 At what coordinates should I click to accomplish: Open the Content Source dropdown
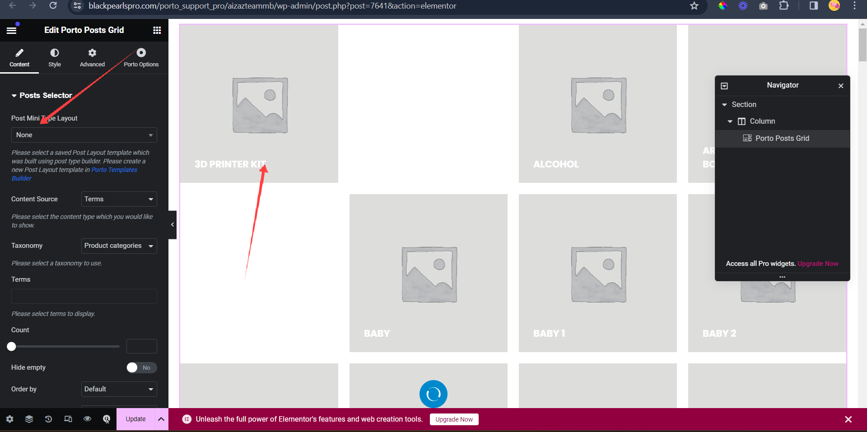coord(119,199)
